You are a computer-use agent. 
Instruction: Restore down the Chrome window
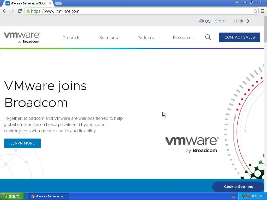tap(252, 2)
